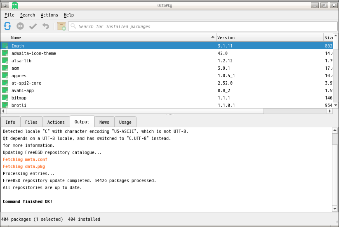Click the green OctoPkg ghost icon
Screen dimensions: 339x227
[15, 5]
